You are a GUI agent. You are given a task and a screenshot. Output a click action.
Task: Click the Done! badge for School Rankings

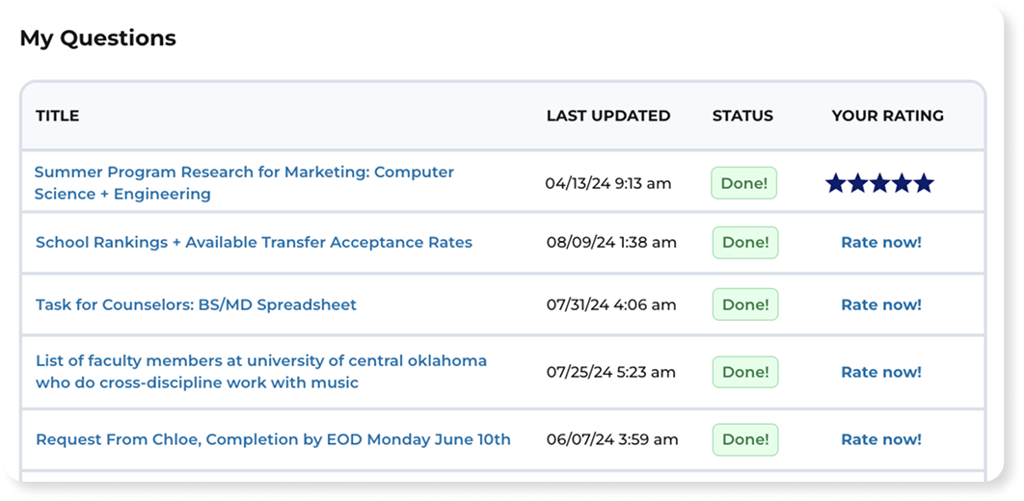coord(745,243)
